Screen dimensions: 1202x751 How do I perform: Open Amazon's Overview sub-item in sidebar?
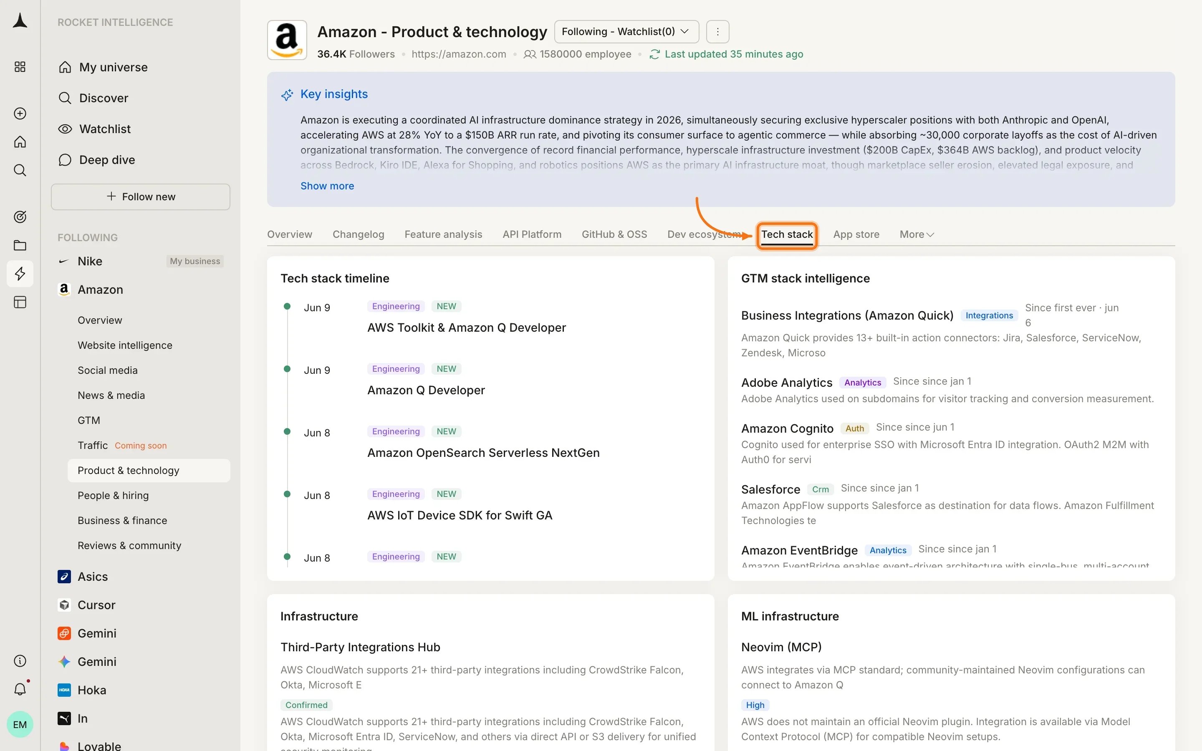99,320
